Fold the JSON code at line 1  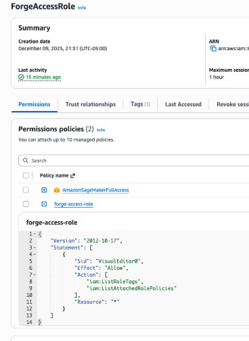[35, 234]
